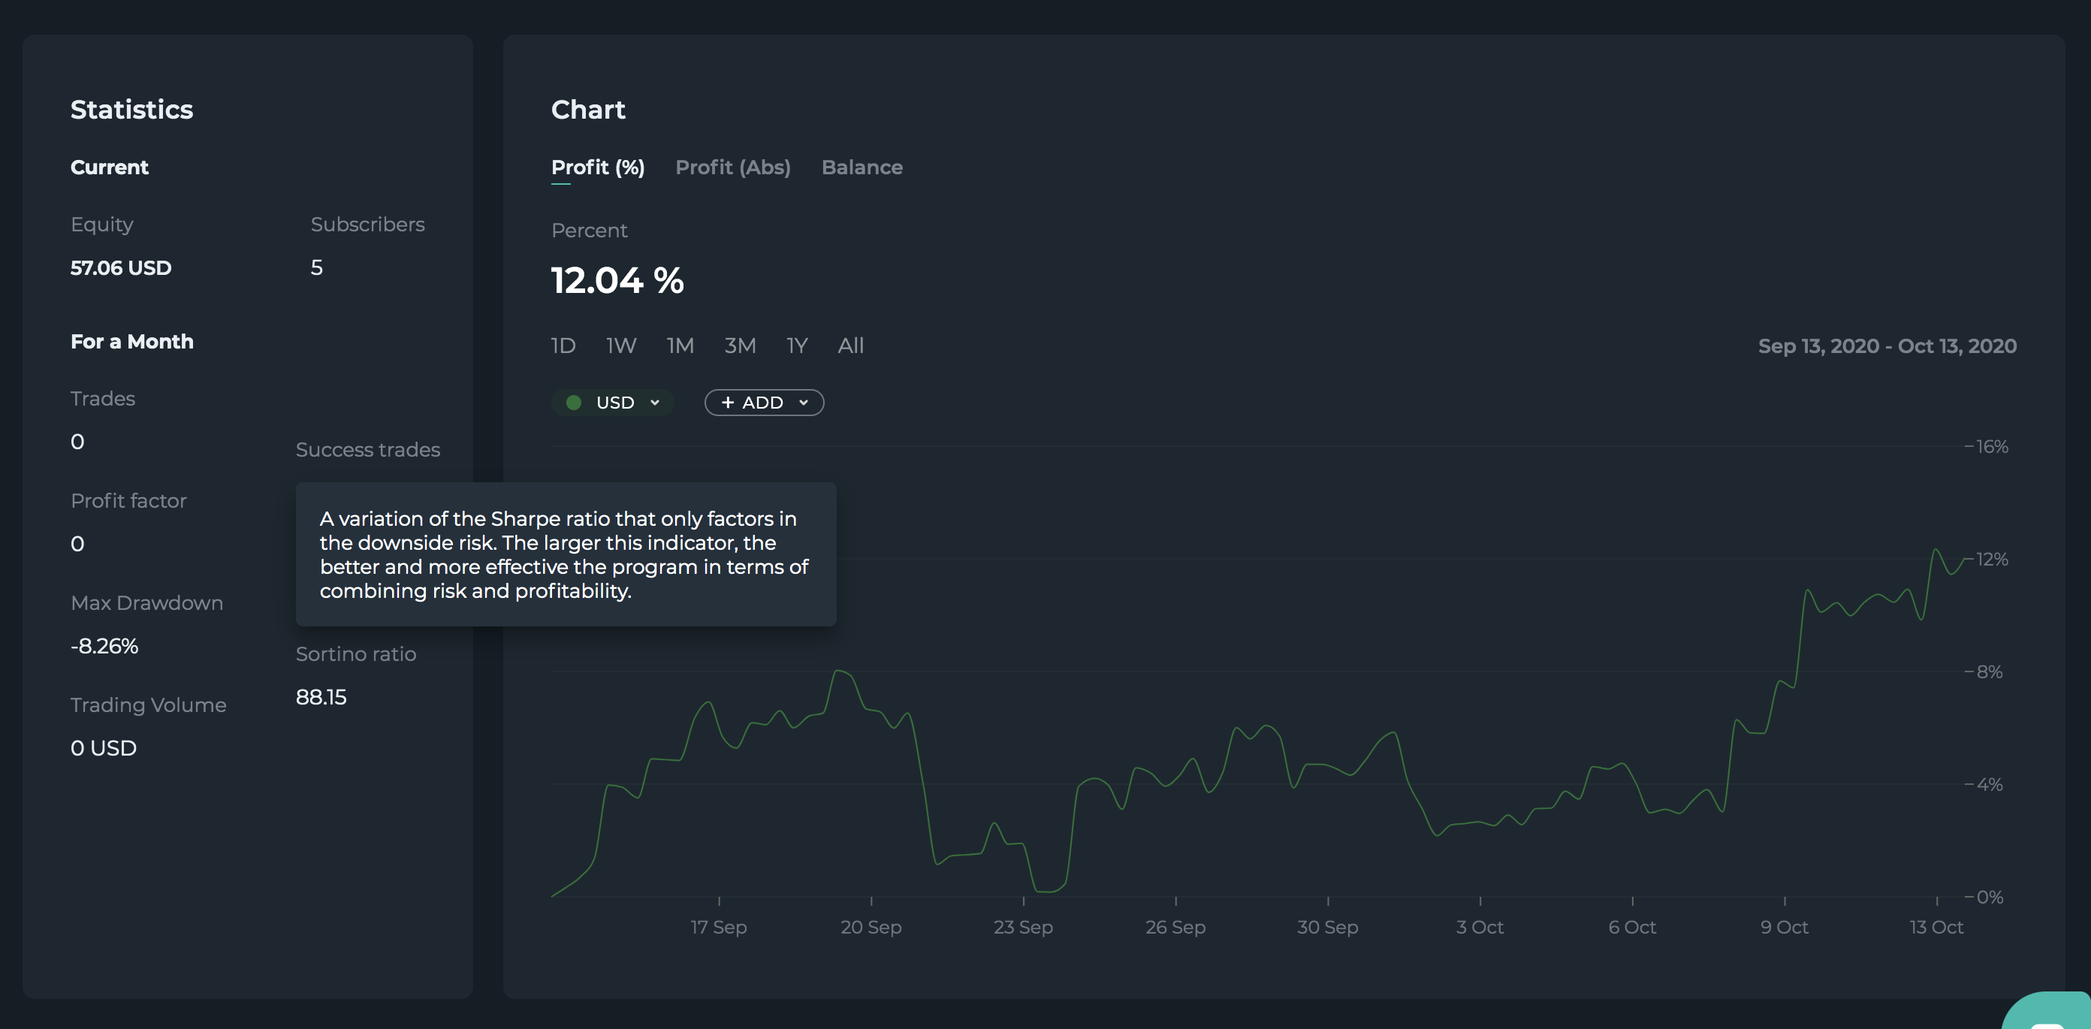Open the + ADD currency dropdown
This screenshot has height=1029, width=2091.
(763, 403)
